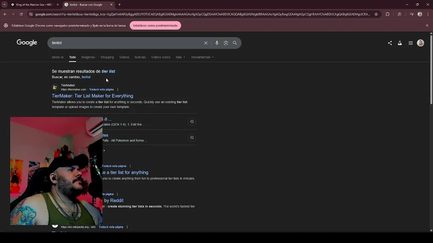Click the suggested 'tier list' correction link
The width and height of the screenshot is (433, 243).
click(x=108, y=71)
